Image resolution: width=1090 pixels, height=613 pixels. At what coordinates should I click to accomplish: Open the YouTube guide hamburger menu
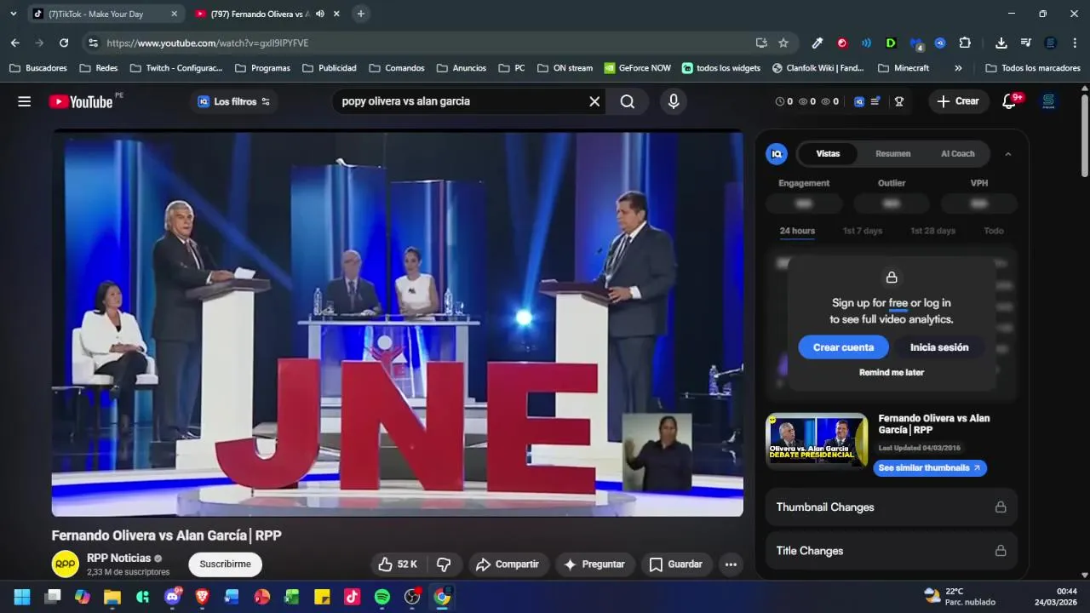25,101
